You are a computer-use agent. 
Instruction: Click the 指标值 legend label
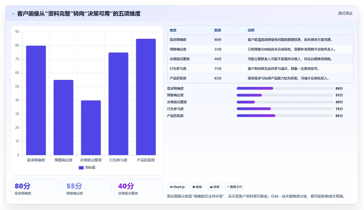90,168
